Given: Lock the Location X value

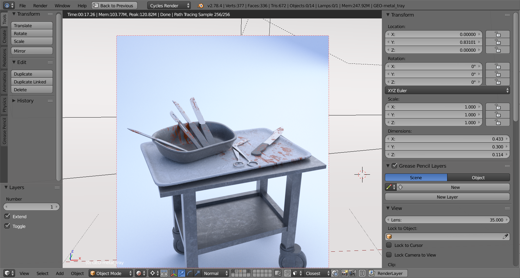Looking at the screenshot, I should pyautogui.click(x=497, y=34).
